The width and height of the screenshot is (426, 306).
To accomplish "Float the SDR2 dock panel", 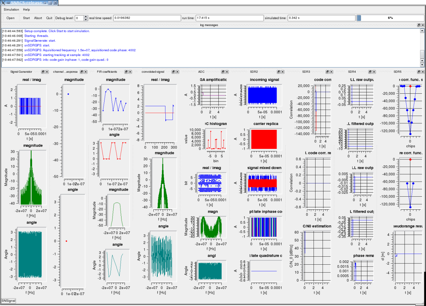I will (x=278, y=72).
